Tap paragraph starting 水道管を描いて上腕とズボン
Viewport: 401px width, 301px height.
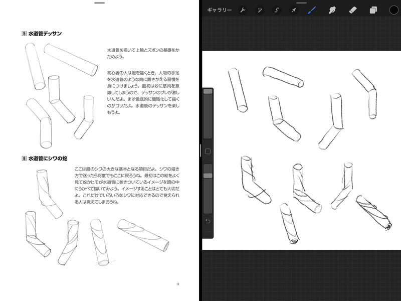coord(143,54)
